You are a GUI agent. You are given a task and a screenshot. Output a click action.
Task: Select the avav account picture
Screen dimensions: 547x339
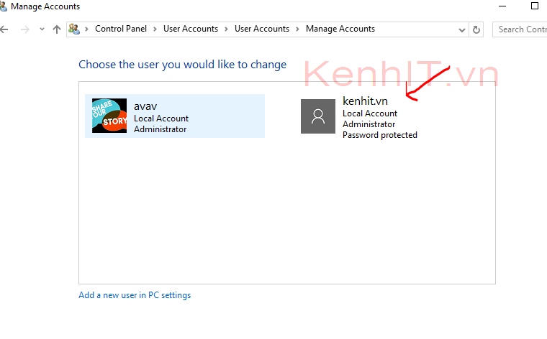point(109,116)
